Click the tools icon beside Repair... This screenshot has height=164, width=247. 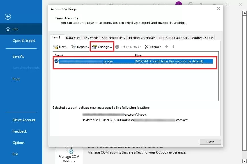pos(74,47)
